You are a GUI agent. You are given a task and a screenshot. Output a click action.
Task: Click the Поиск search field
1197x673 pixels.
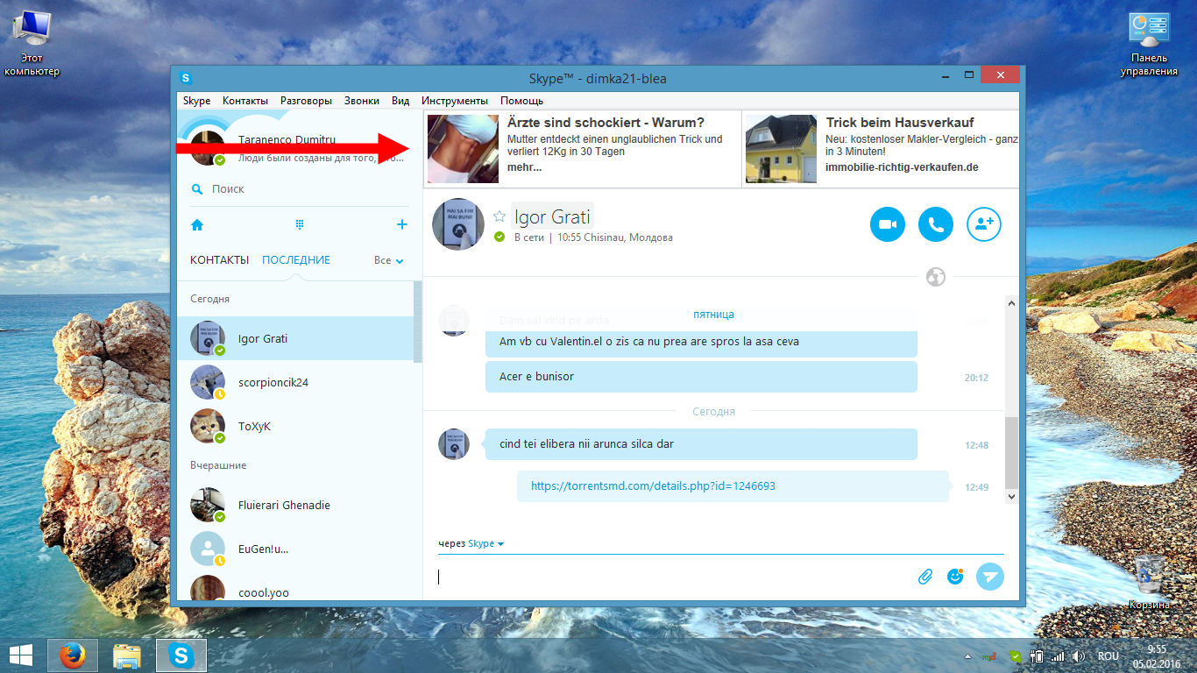pos(300,189)
